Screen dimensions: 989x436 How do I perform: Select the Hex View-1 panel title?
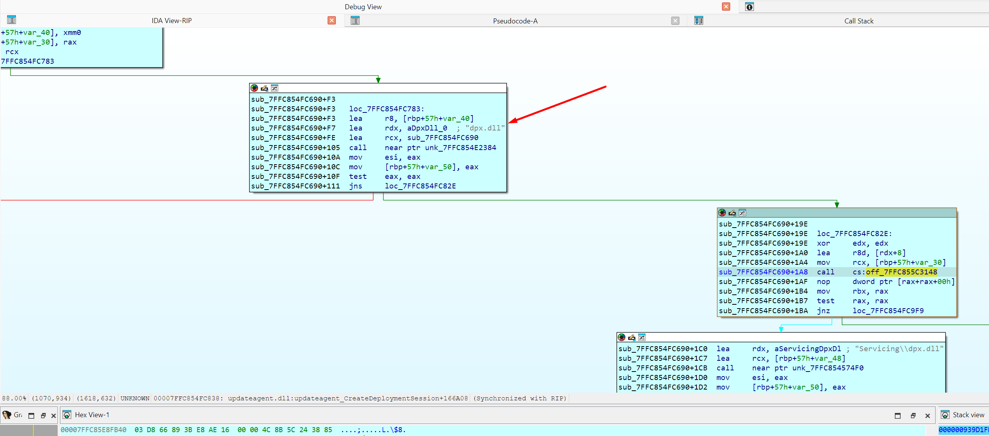[x=92, y=415]
